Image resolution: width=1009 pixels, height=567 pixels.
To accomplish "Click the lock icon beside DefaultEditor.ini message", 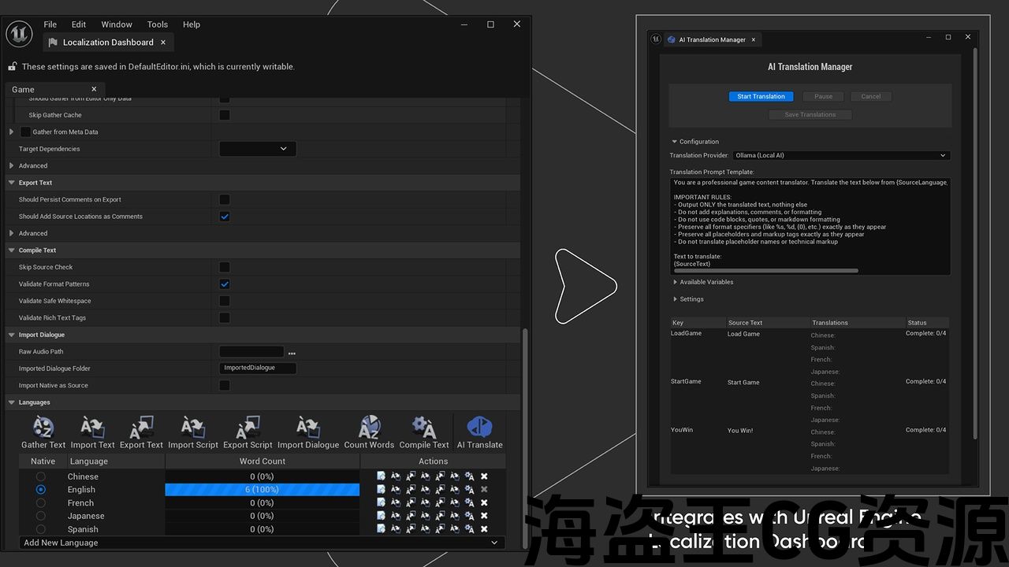I will click(13, 67).
